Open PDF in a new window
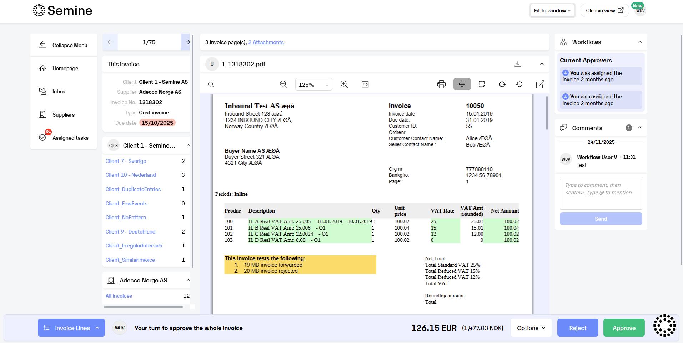This screenshot has width=683, height=343. (x=540, y=85)
